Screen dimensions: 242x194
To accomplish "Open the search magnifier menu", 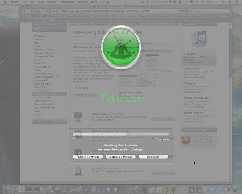I will (191, 11).
